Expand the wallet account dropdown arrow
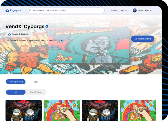Viewport: 168px width, 121px height. pyautogui.click(x=151, y=10)
